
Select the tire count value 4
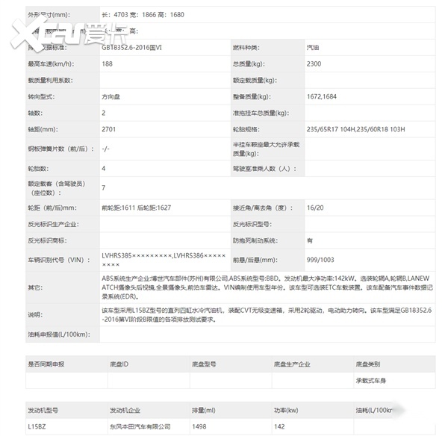coord(104,168)
